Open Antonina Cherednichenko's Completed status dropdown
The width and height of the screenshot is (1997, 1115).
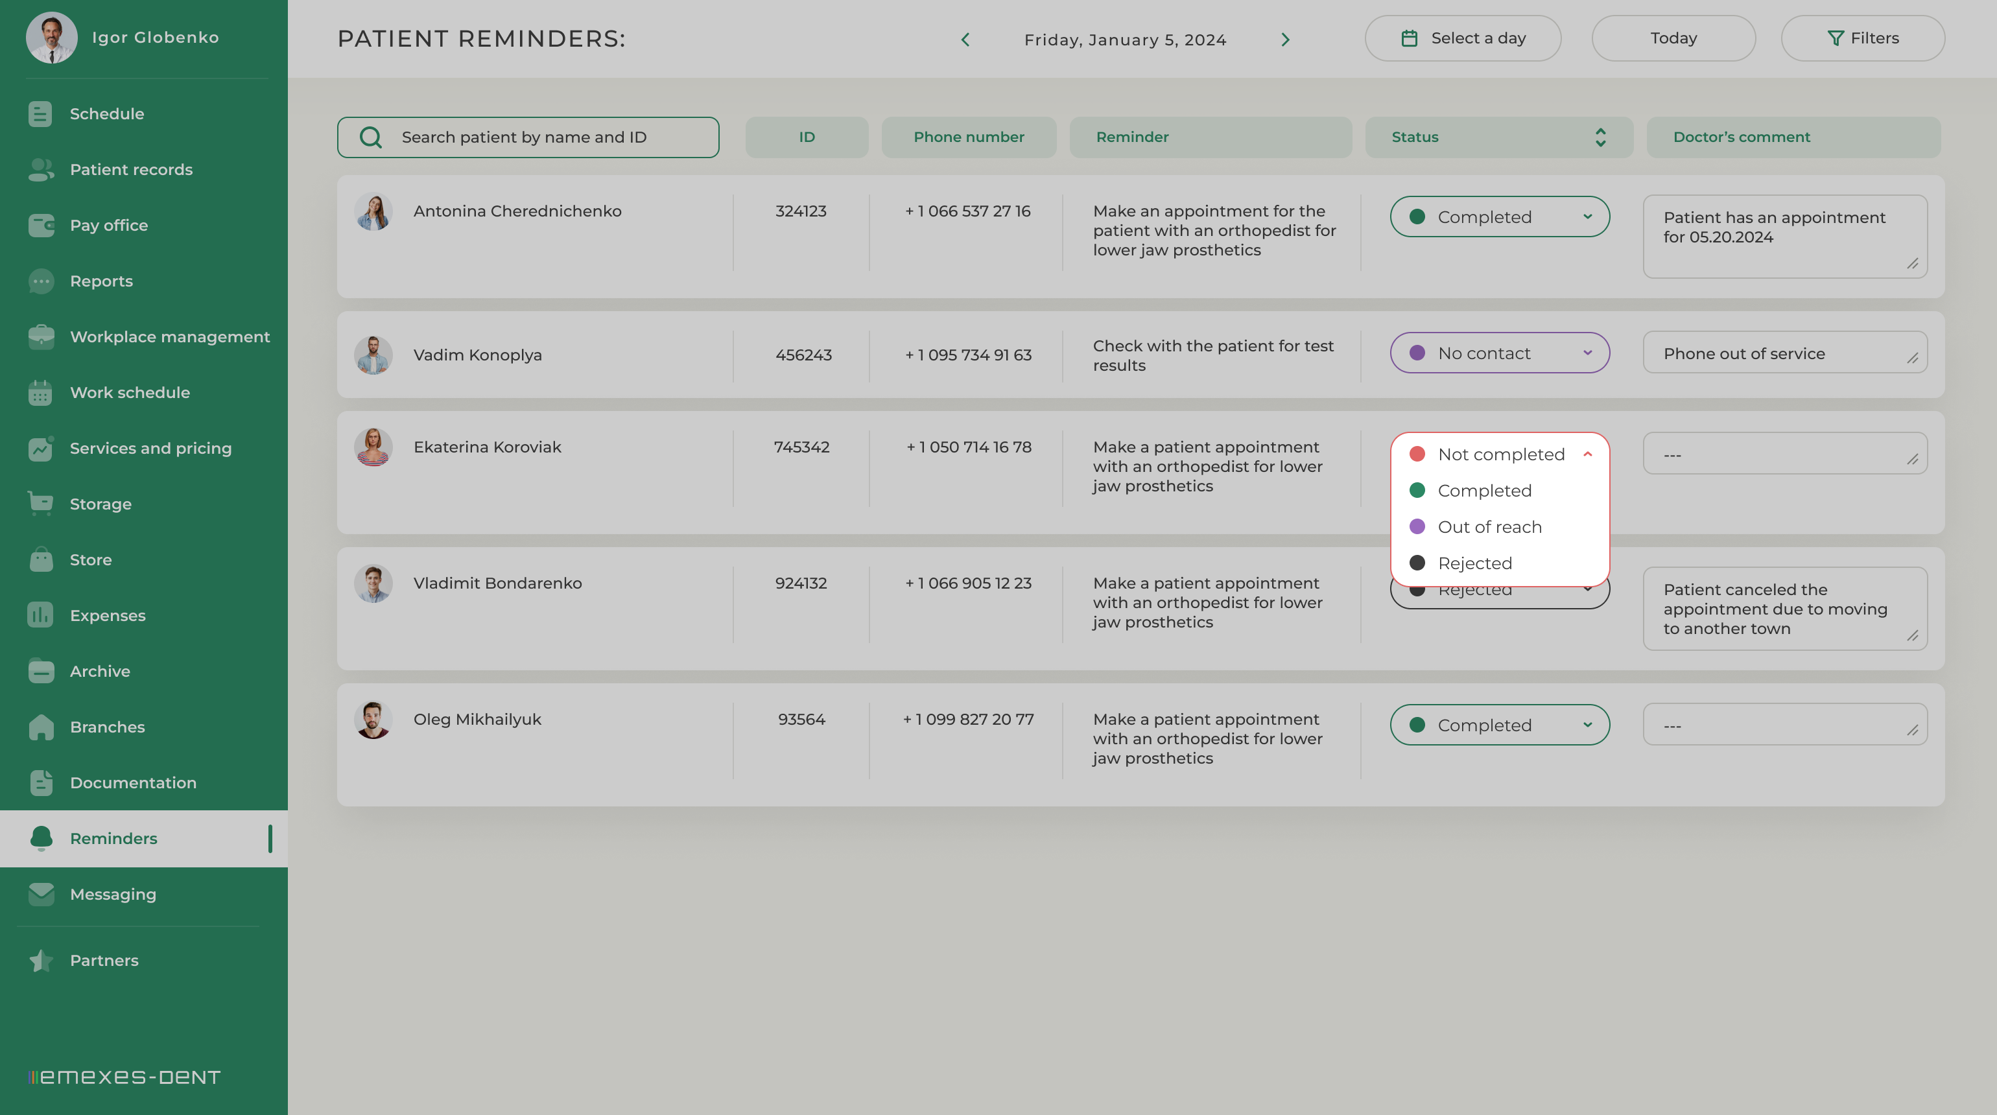pyautogui.click(x=1499, y=217)
